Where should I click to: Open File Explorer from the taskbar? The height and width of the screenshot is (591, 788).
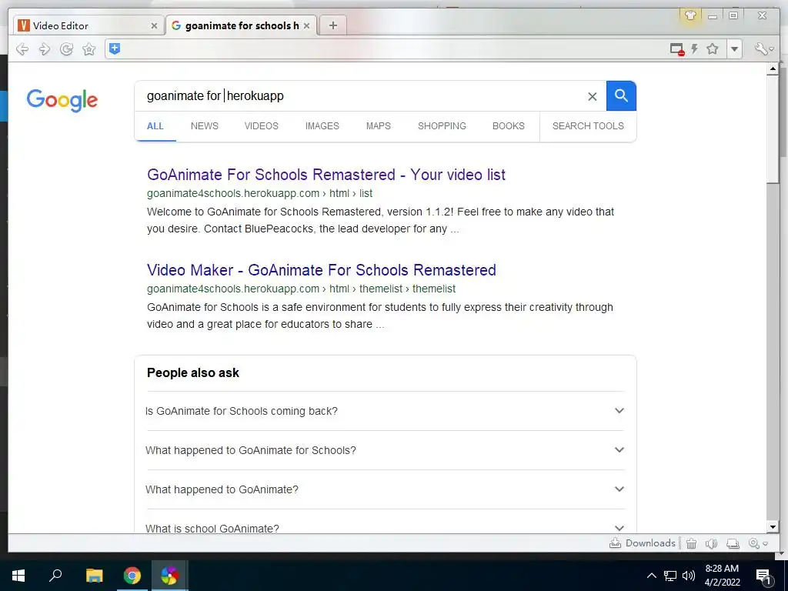click(94, 576)
